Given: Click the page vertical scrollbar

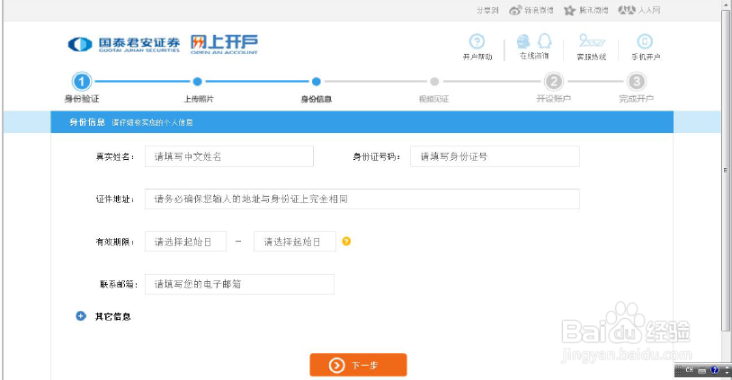Looking at the screenshot, I should click(x=726, y=170).
